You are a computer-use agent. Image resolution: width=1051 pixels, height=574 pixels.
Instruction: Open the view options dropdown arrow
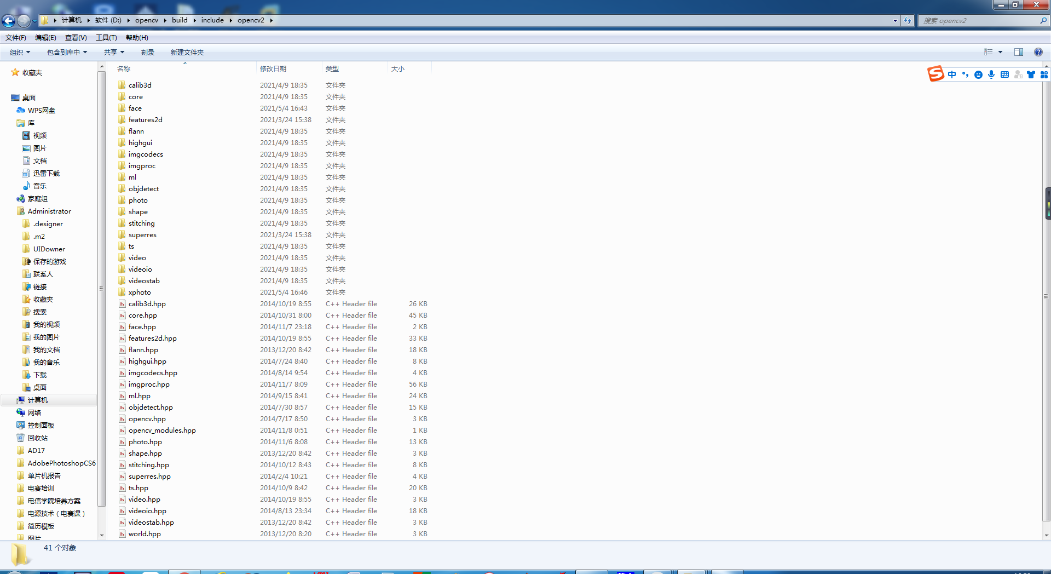[1000, 52]
